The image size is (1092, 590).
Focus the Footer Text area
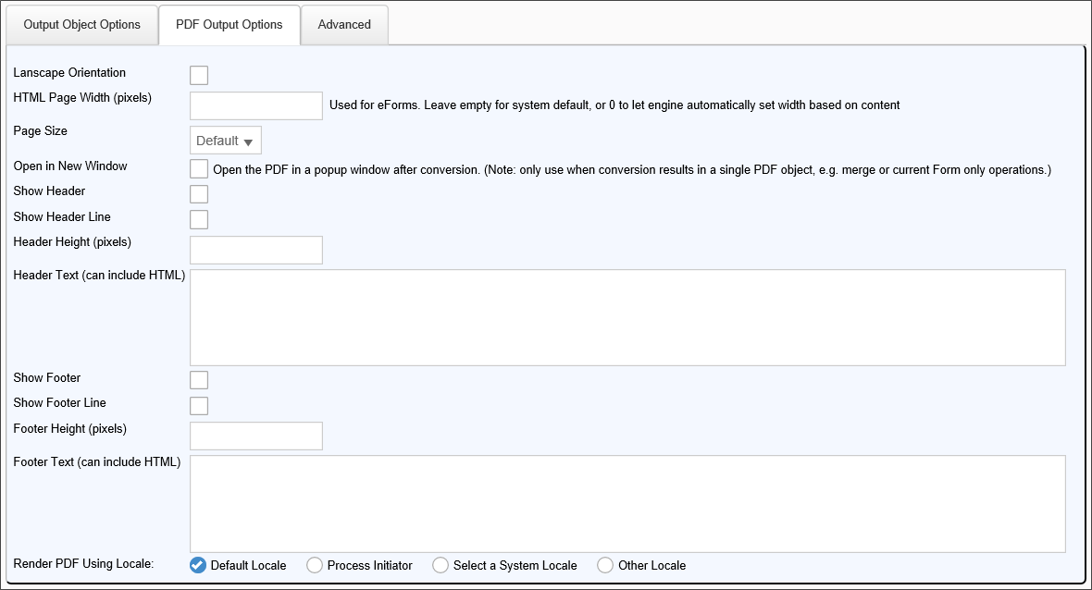(x=627, y=503)
